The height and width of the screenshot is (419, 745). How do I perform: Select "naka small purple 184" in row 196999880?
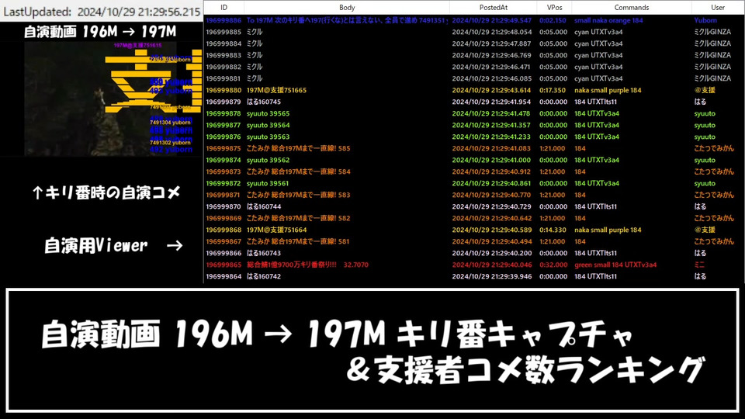[x=608, y=90]
